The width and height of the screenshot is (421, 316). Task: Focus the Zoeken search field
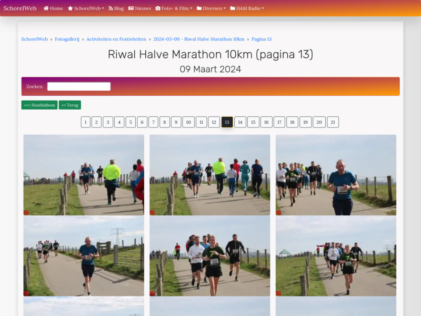(x=79, y=86)
